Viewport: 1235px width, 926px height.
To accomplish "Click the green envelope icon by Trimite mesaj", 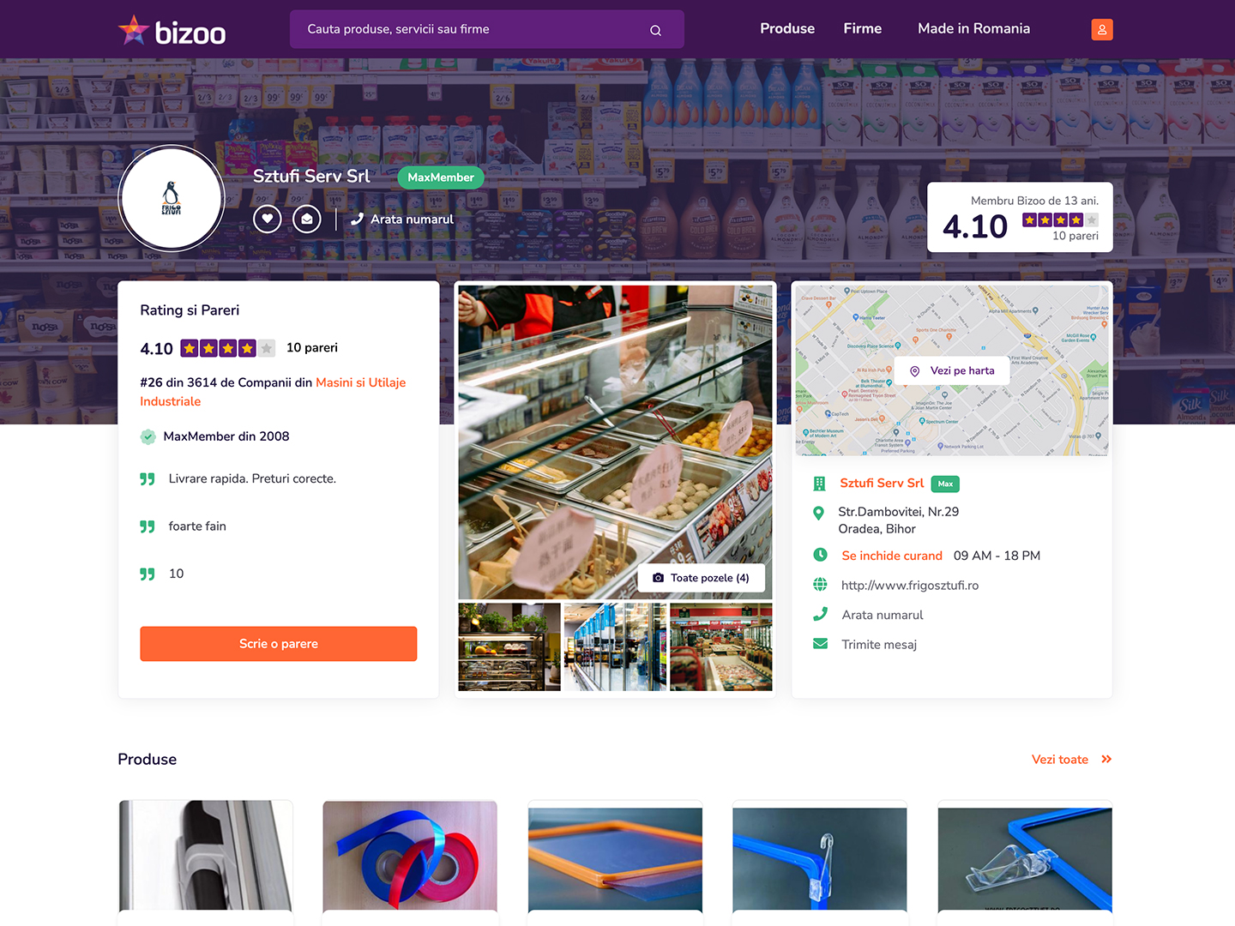I will point(820,644).
